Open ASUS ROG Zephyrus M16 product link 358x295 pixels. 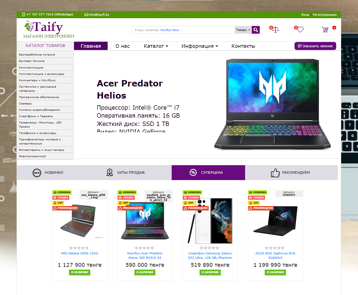click(x=275, y=256)
